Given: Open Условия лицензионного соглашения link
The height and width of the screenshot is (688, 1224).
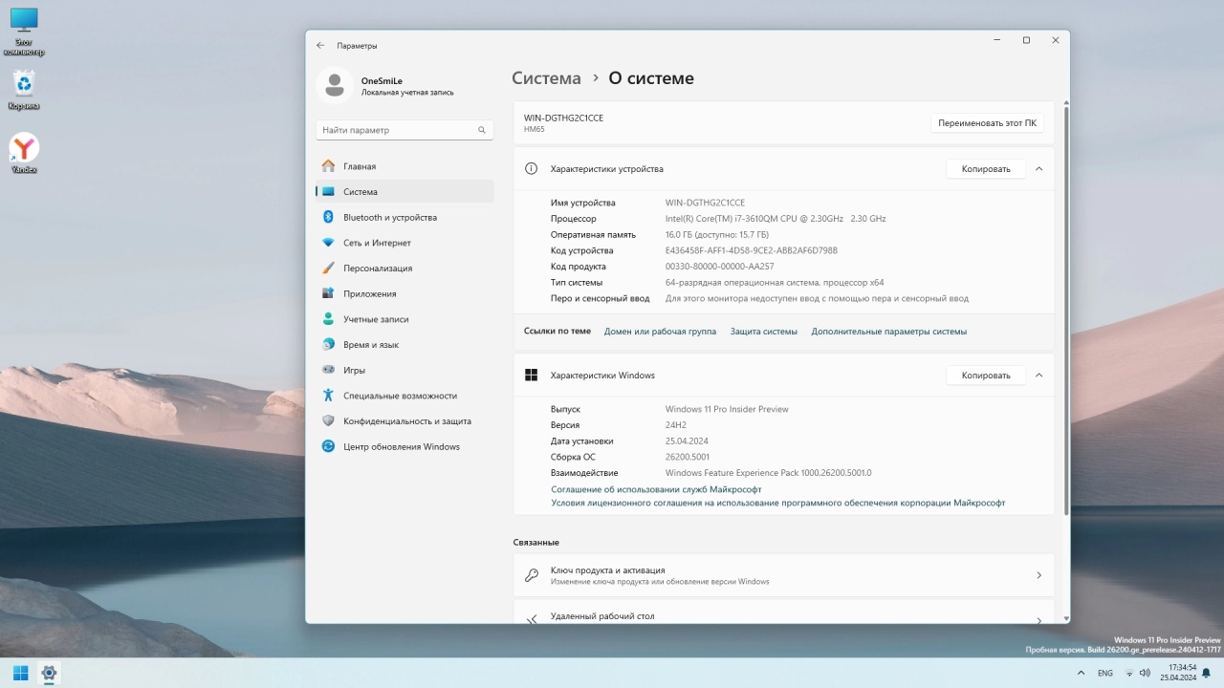Looking at the screenshot, I should coord(777,503).
